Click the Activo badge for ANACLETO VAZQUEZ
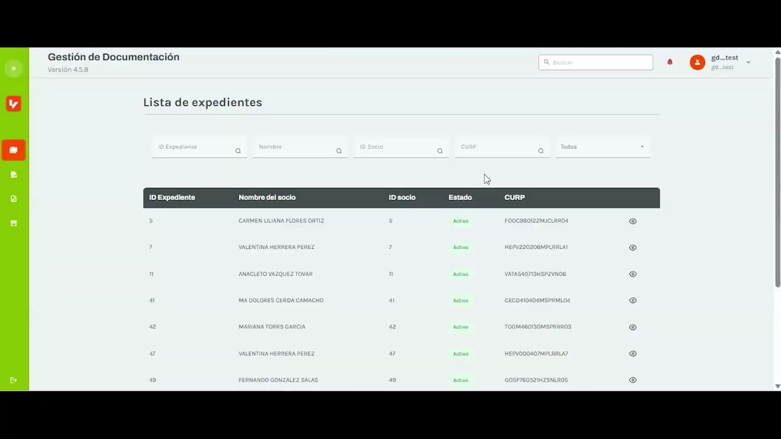This screenshot has height=439, width=781. point(461,274)
